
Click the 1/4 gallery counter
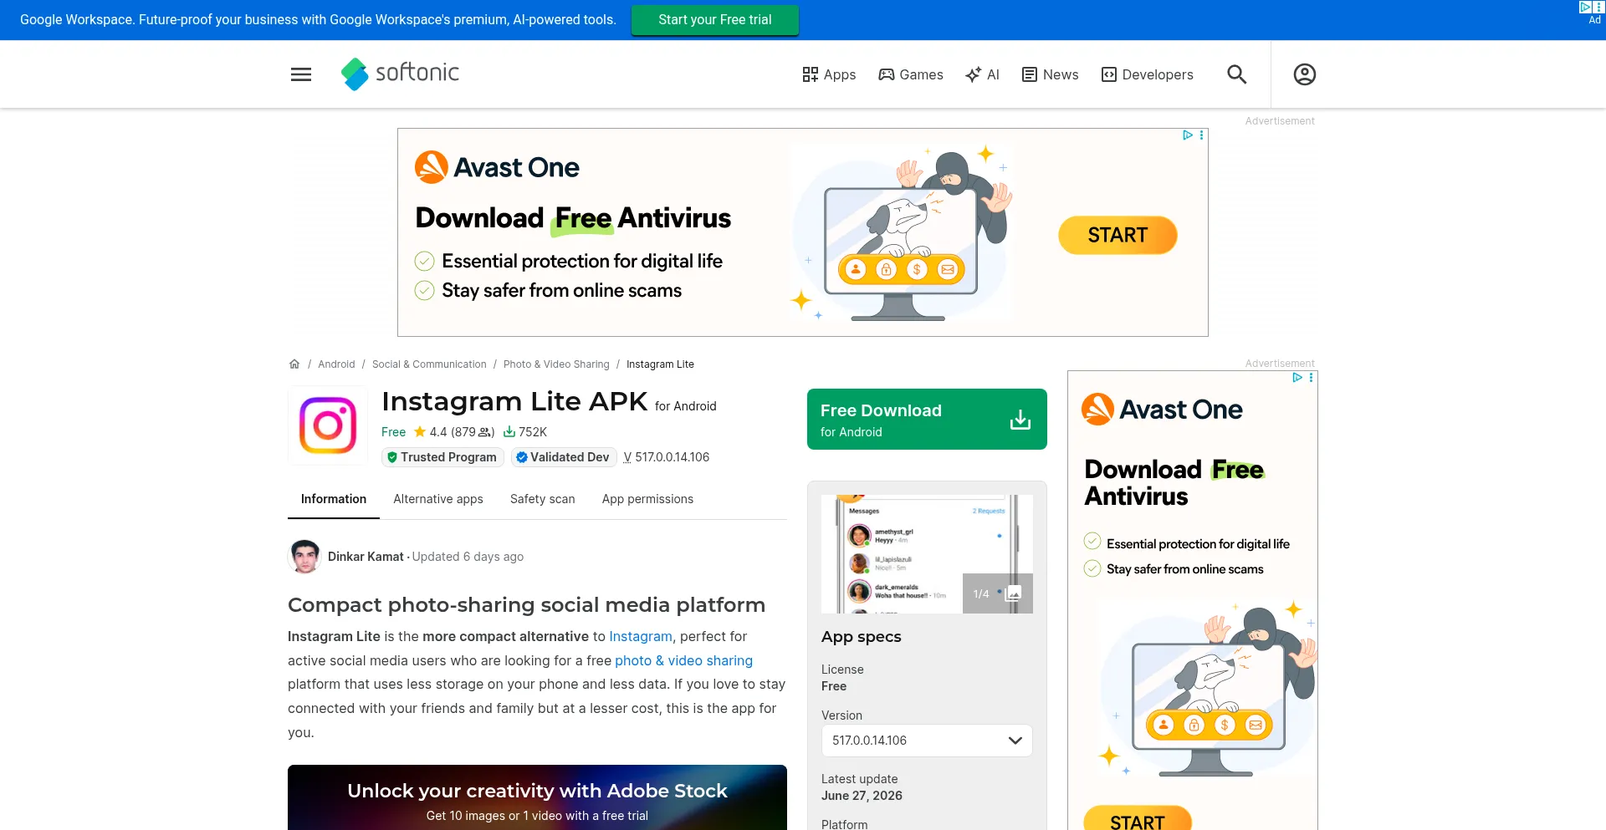pyautogui.click(x=981, y=593)
